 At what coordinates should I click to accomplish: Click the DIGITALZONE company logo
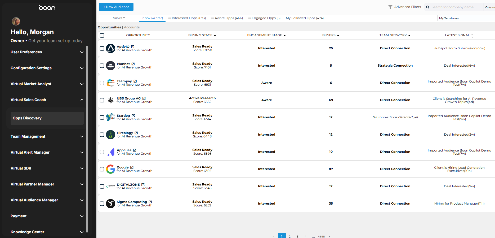point(110,186)
